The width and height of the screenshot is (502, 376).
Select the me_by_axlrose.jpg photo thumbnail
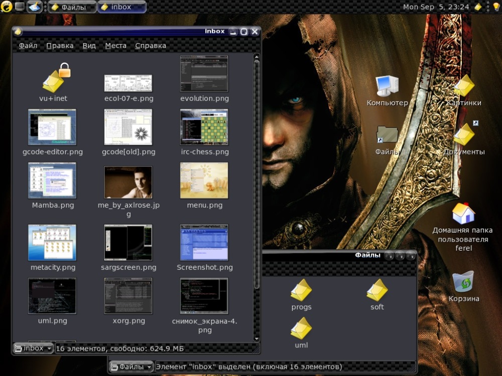pyautogui.click(x=128, y=182)
